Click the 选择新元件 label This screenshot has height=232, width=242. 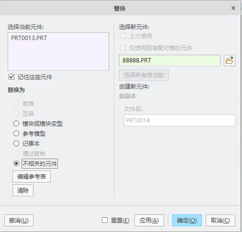(x=134, y=27)
